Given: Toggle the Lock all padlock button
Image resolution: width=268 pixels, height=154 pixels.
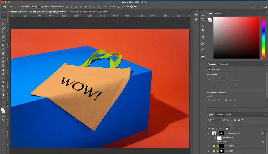Looking at the screenshot, I should 227,129.
